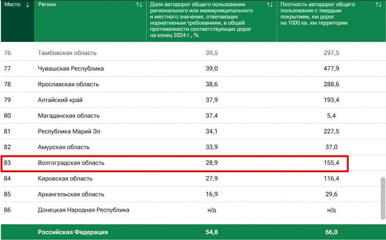Select the Российская Федерация total row label
Viewport: 386px width, 240px height.
pyautogui.click(x=73, y=232)
